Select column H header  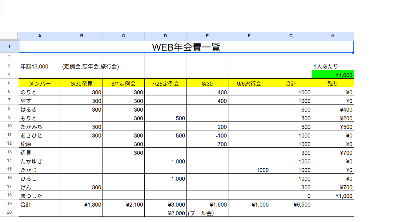click(333, 36)
